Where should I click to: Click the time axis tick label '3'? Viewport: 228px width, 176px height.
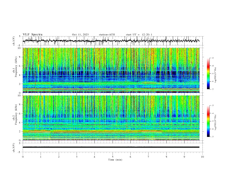point(77,157)
